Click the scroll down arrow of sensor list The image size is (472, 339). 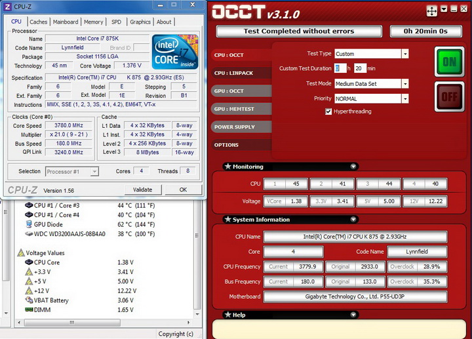[x=197, y=314]
